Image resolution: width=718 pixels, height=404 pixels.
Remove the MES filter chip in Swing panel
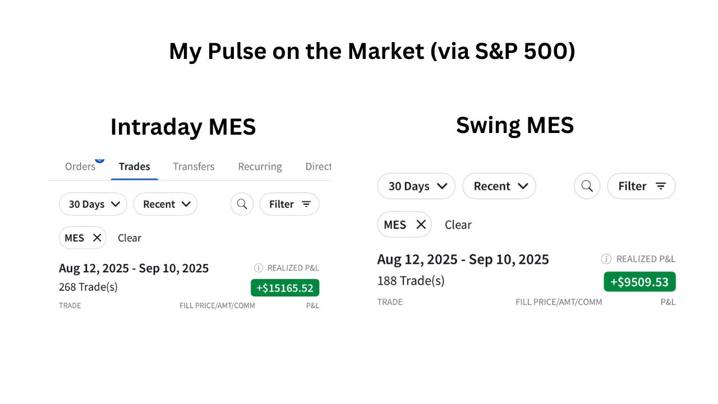pos(421,224)
